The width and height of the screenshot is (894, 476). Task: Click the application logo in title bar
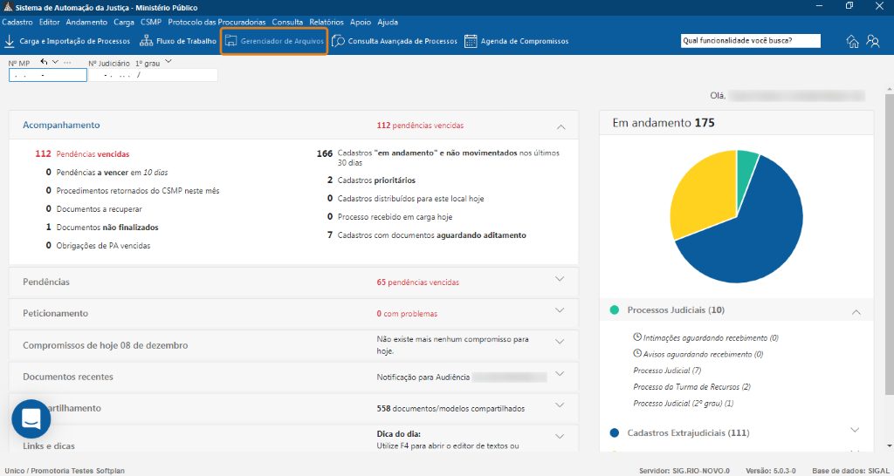(7, 7)
